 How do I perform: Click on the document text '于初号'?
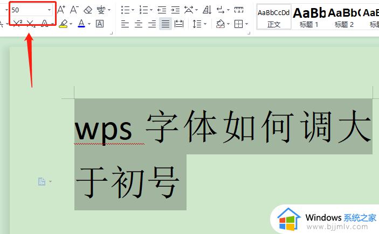tap(128, 182)
